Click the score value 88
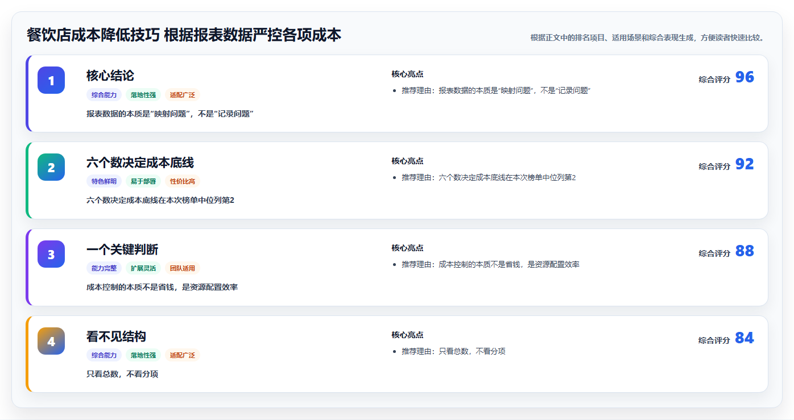 pos(745,251)
